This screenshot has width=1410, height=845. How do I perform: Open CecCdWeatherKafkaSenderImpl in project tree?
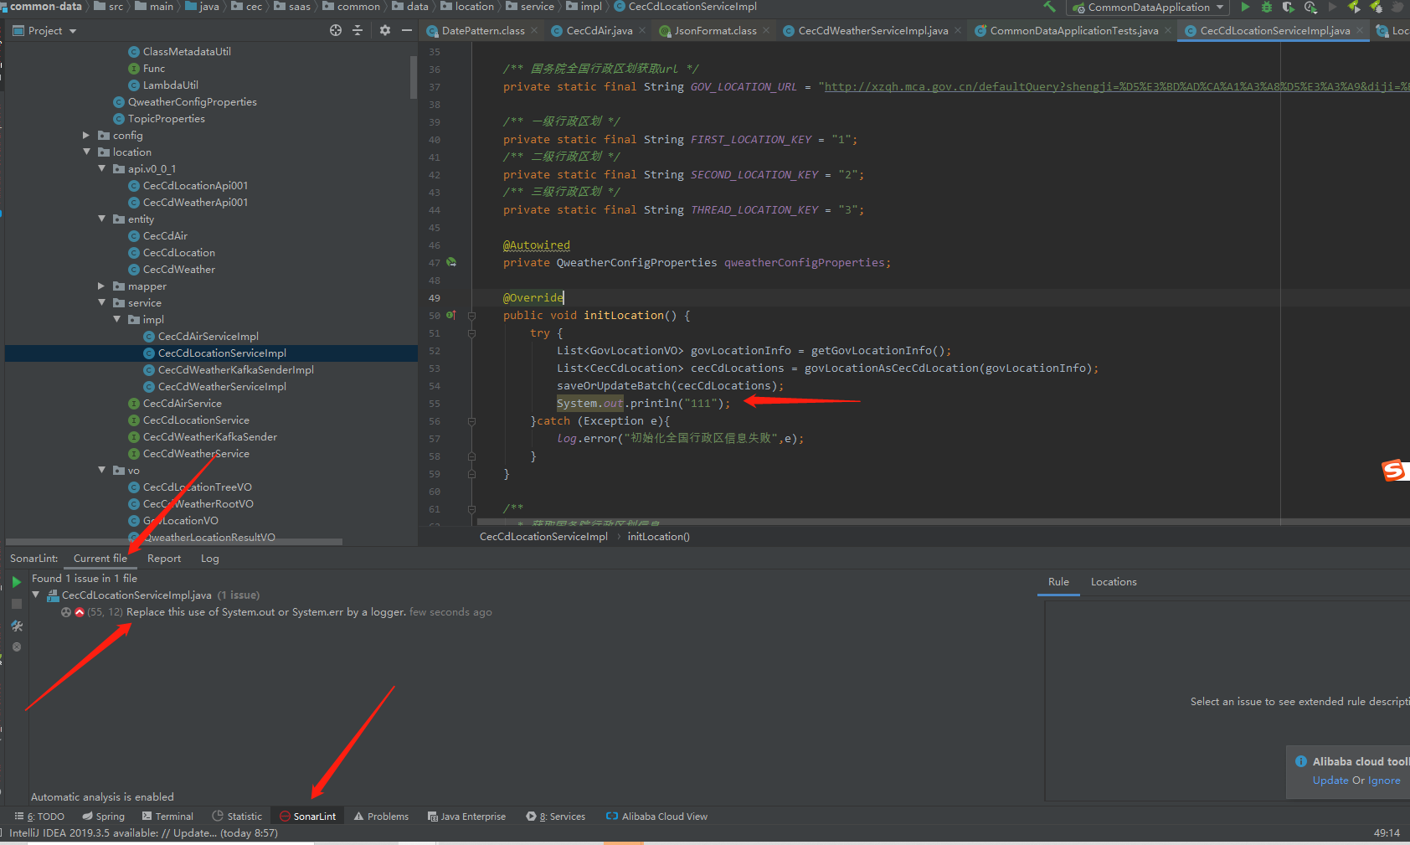(235, 369)
